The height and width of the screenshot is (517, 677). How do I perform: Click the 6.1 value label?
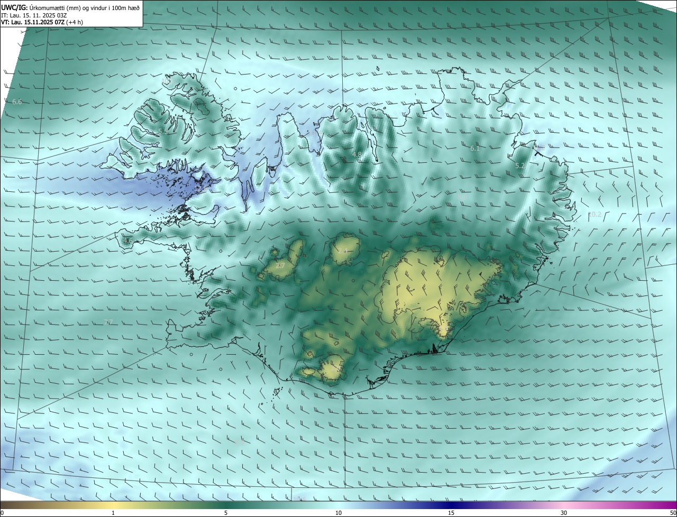(475, 149)
